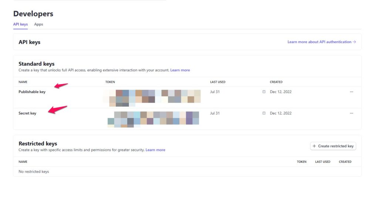The image size is (379, 210).
Task: Click Dec 12, 2022 date for Secret key
Action: 281,113
